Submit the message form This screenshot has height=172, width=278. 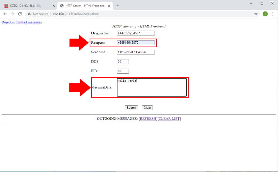click(131, 108)
